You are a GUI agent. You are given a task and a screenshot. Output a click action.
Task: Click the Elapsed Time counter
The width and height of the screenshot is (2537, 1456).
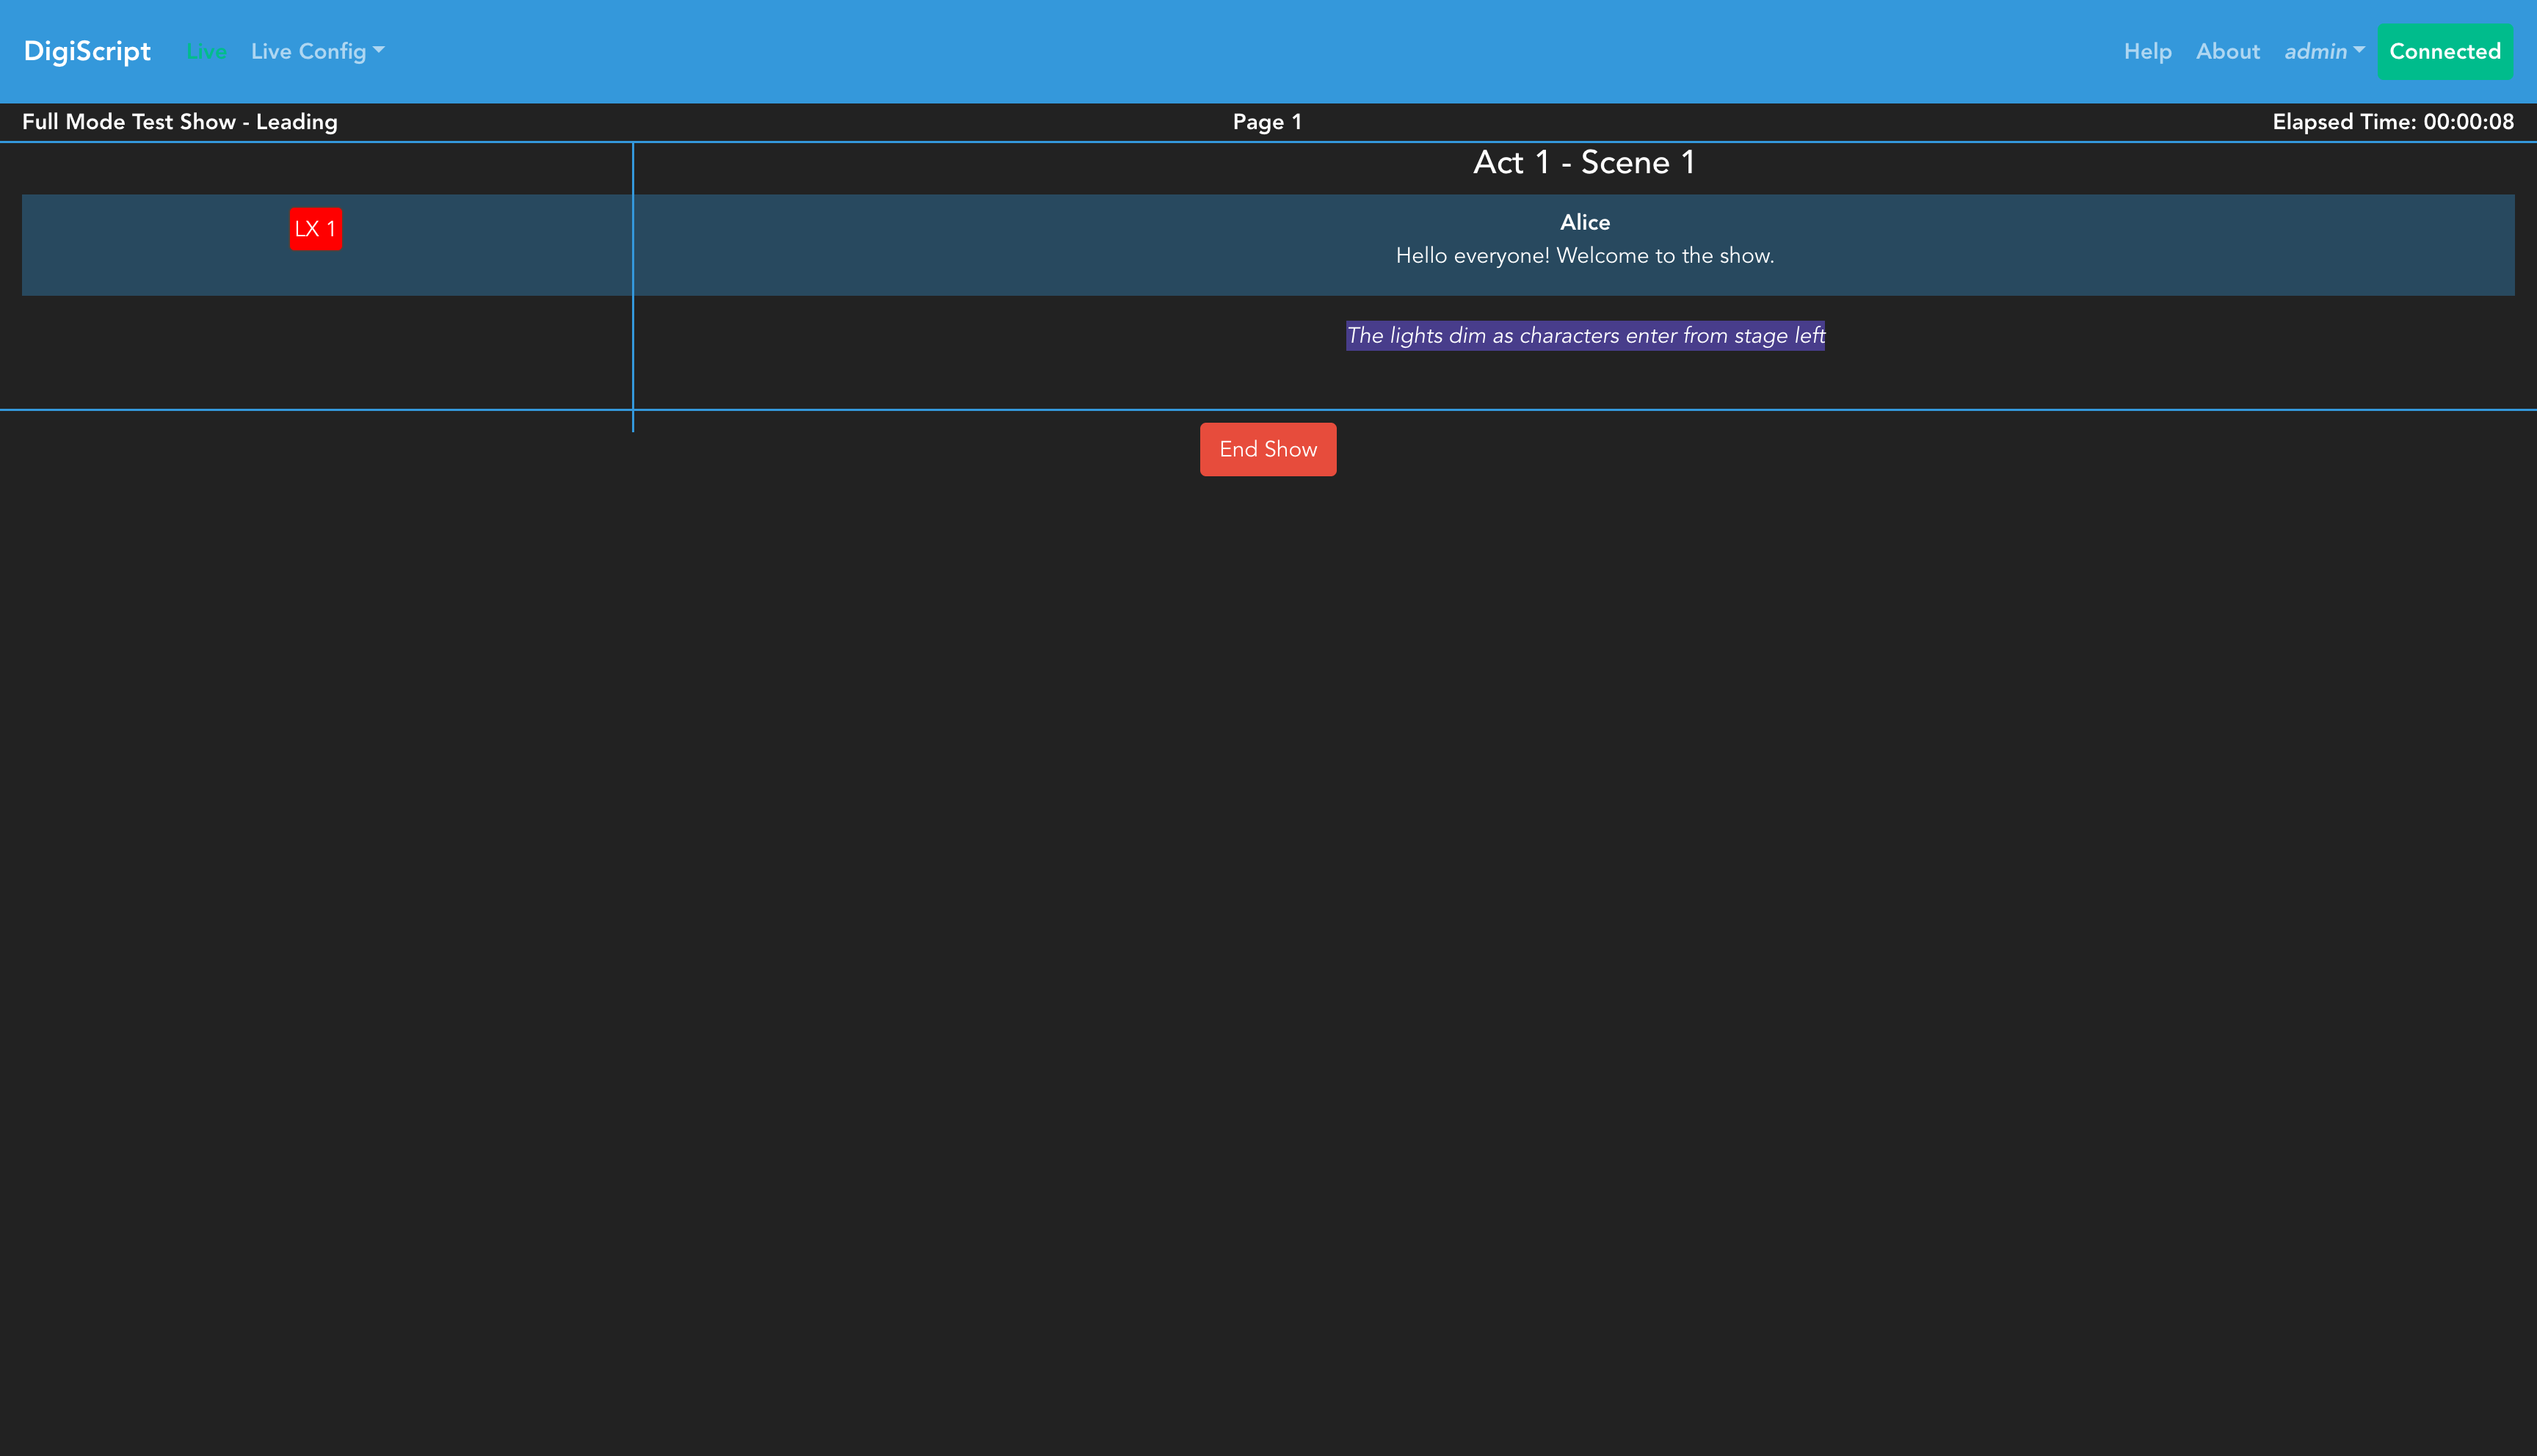pos(2392,122)
